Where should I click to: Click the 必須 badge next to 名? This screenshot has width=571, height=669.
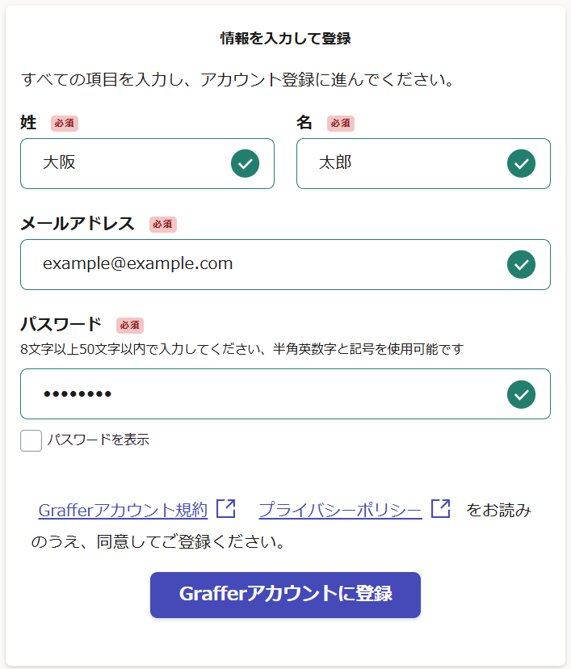pos(341,124)
